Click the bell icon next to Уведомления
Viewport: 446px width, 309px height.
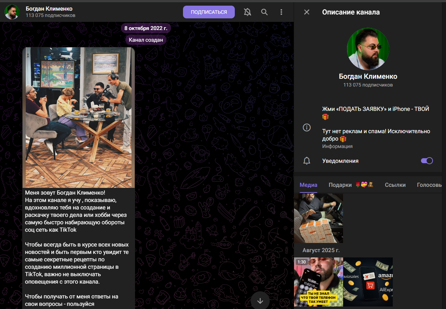click(x=307, y=161)
